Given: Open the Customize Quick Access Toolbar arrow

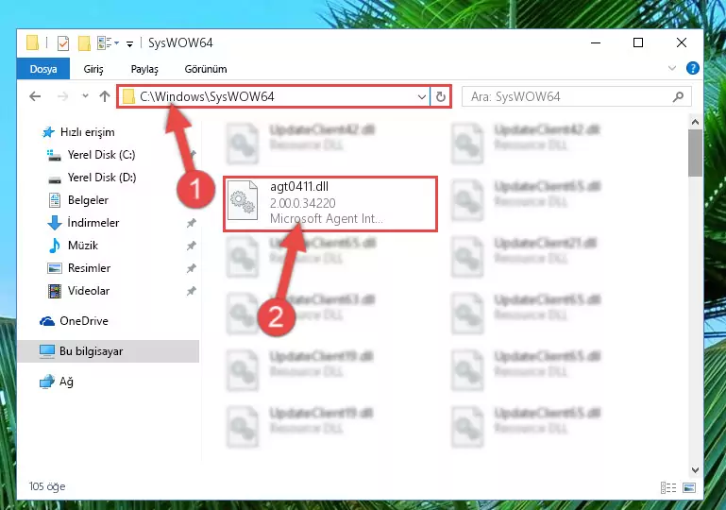Looking at the screenshot, I should [129, 44].
